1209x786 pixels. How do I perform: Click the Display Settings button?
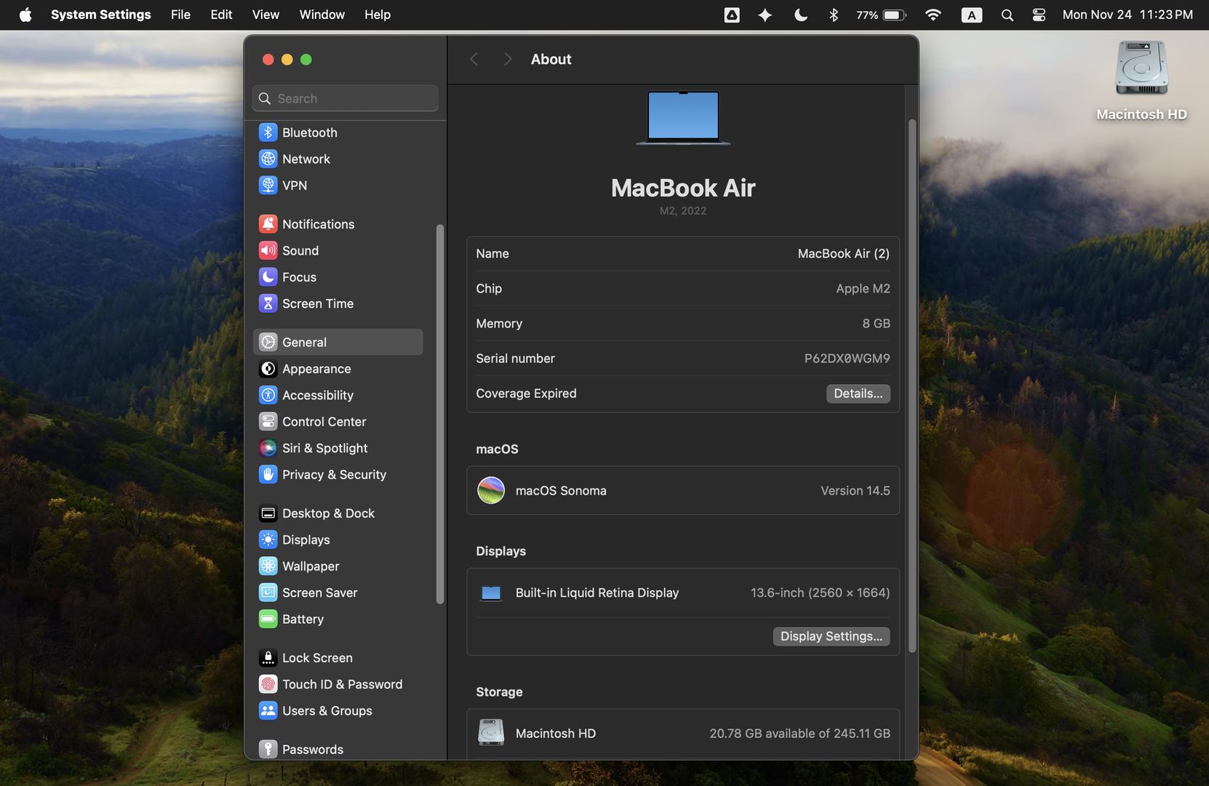coord(831,637)
